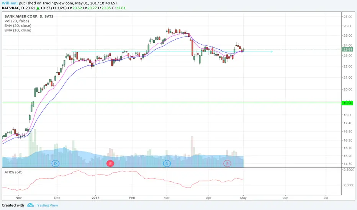Click the arrowhead of the cyan horizontal ray
The image size is (357, 210).
click(x=272, y=52)
